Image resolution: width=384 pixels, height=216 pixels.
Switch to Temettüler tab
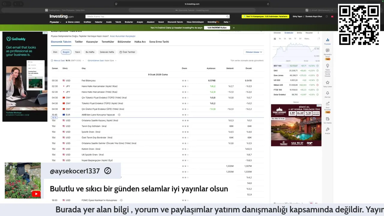(108, 42)
